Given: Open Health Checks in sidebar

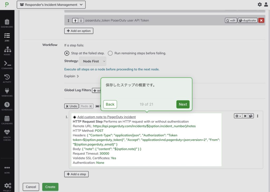Looking at the screenshot, I should click(x=7, y=135).
